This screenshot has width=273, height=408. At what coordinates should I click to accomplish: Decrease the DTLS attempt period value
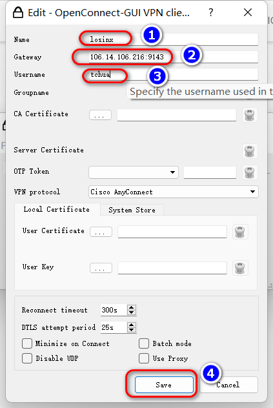[x=132, y=330]
